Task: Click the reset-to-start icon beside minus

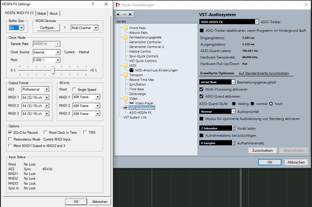Action: point(130,14)
